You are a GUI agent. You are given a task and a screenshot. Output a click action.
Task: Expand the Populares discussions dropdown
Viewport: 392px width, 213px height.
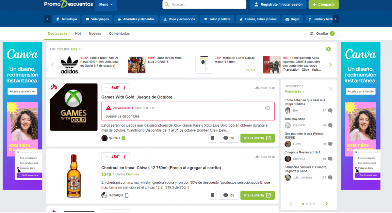(294, 92)
